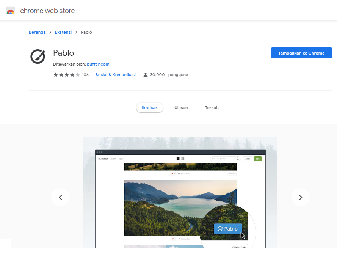337x253 pixels.
Task: Click the blue Pablo button in preview
Action: 228,229
